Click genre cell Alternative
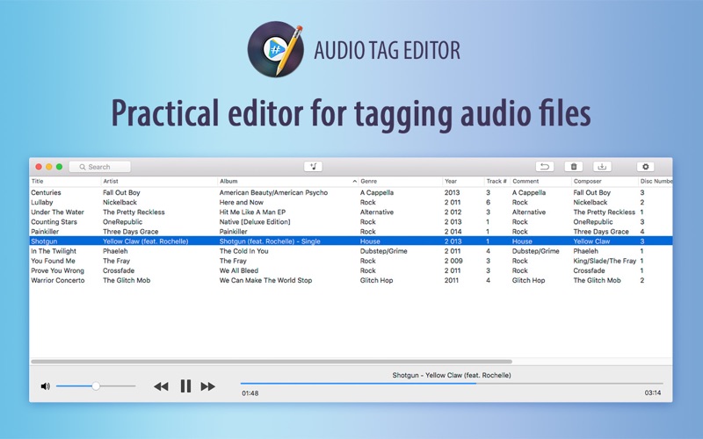This screenshot has height=439, width=703. point(377,212)
